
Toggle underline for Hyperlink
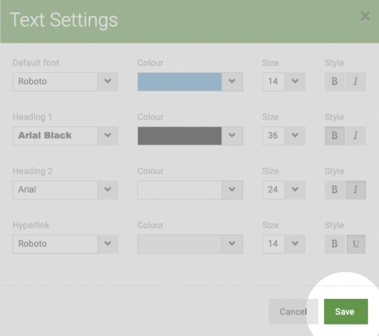click(x=356, y=244)
